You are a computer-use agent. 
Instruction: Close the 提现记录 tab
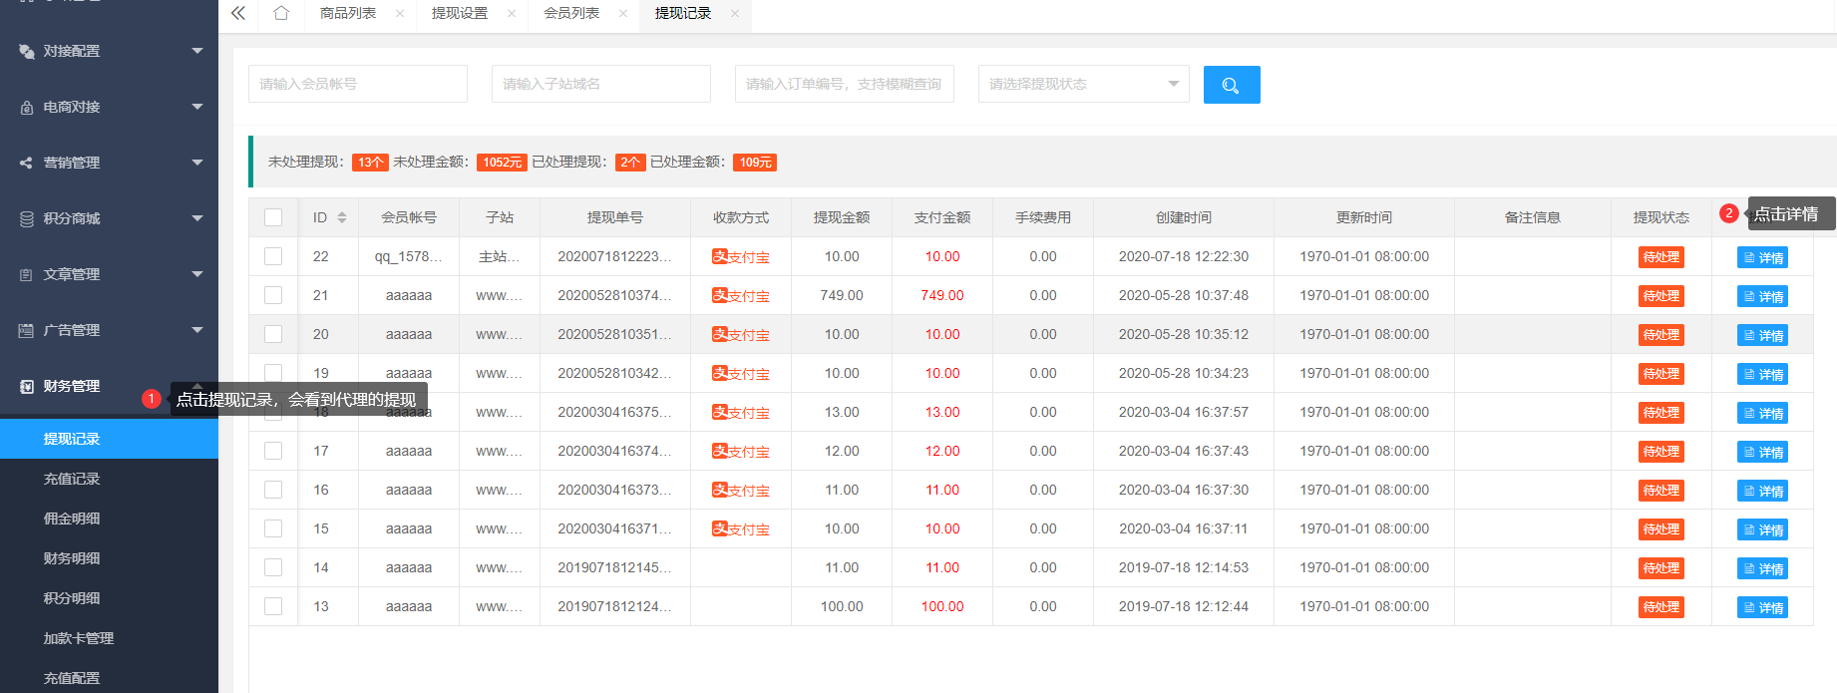[735, 13]
